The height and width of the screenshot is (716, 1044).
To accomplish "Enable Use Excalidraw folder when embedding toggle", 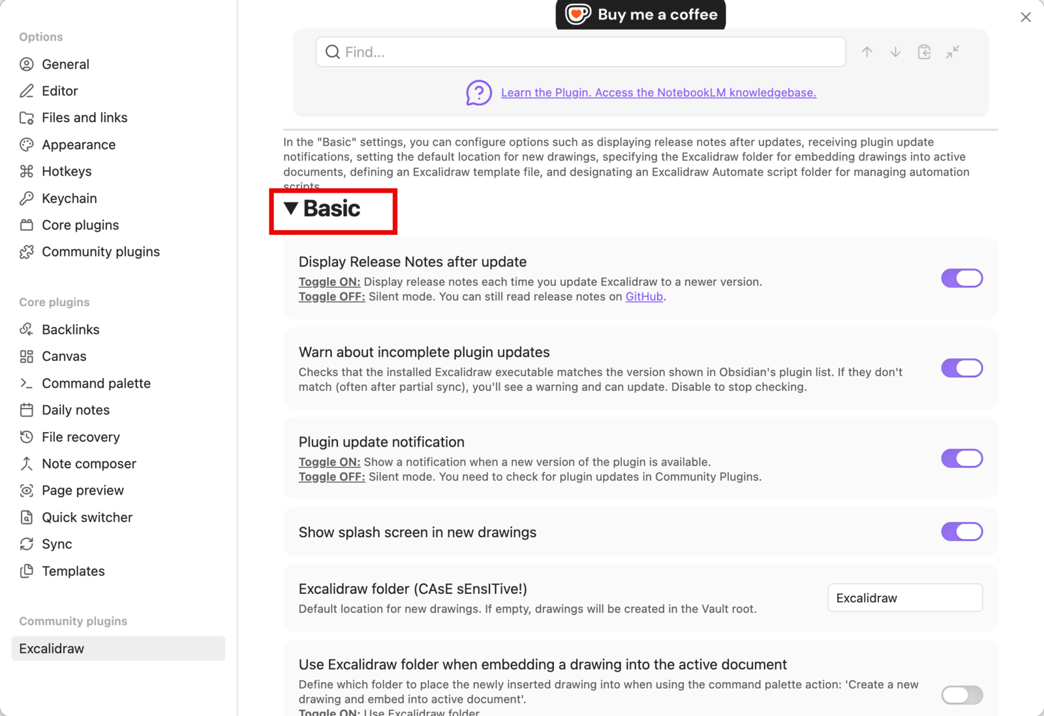I will click(x=962, y=695).
